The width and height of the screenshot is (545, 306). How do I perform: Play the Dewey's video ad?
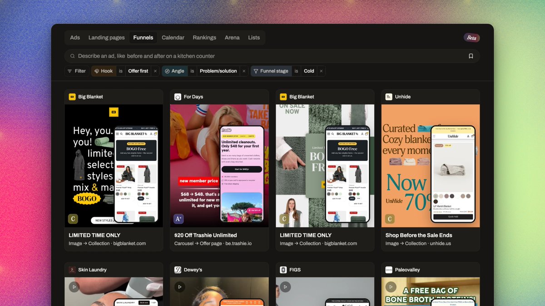[x=179, y=287]
